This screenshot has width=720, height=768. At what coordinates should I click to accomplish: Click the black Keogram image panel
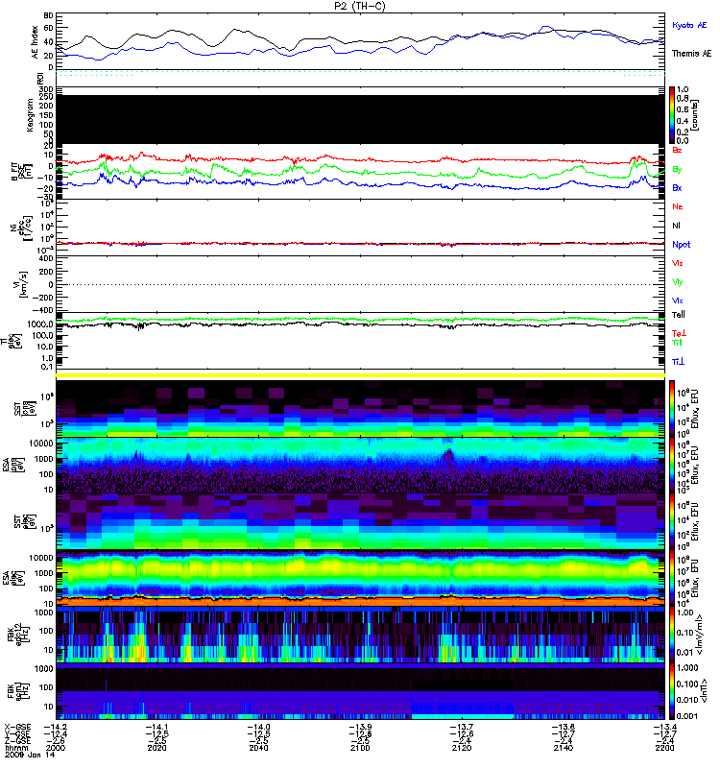[x=360, y=119]
